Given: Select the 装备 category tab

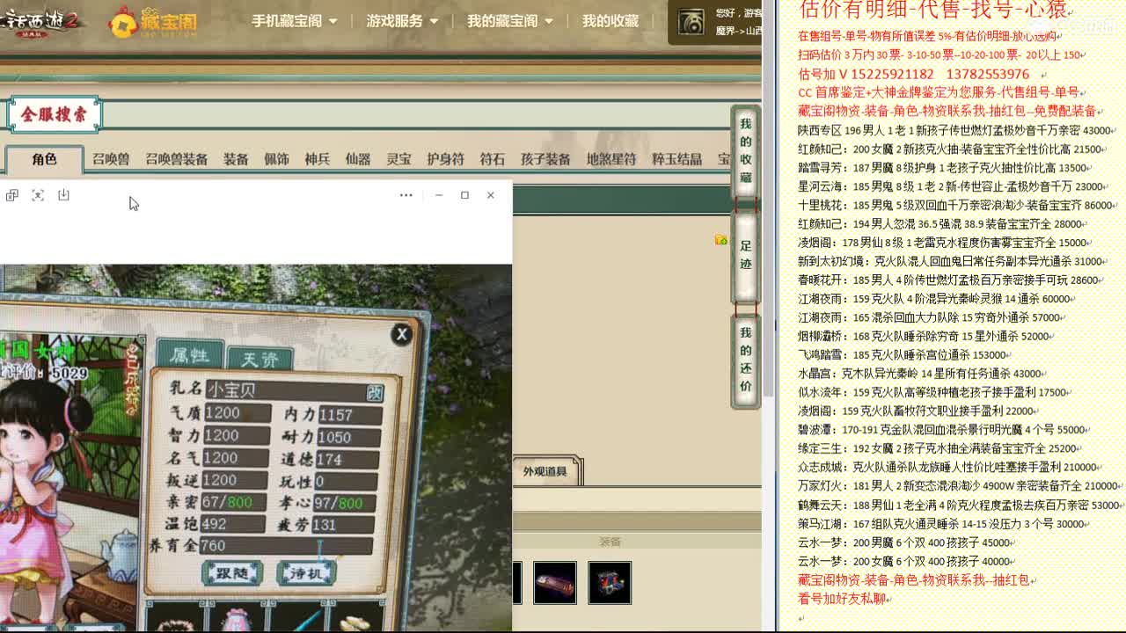Looking at the screenshot, I should [236, 159].
